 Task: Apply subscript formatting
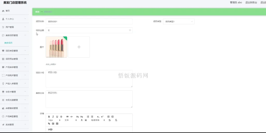point(98,117)
